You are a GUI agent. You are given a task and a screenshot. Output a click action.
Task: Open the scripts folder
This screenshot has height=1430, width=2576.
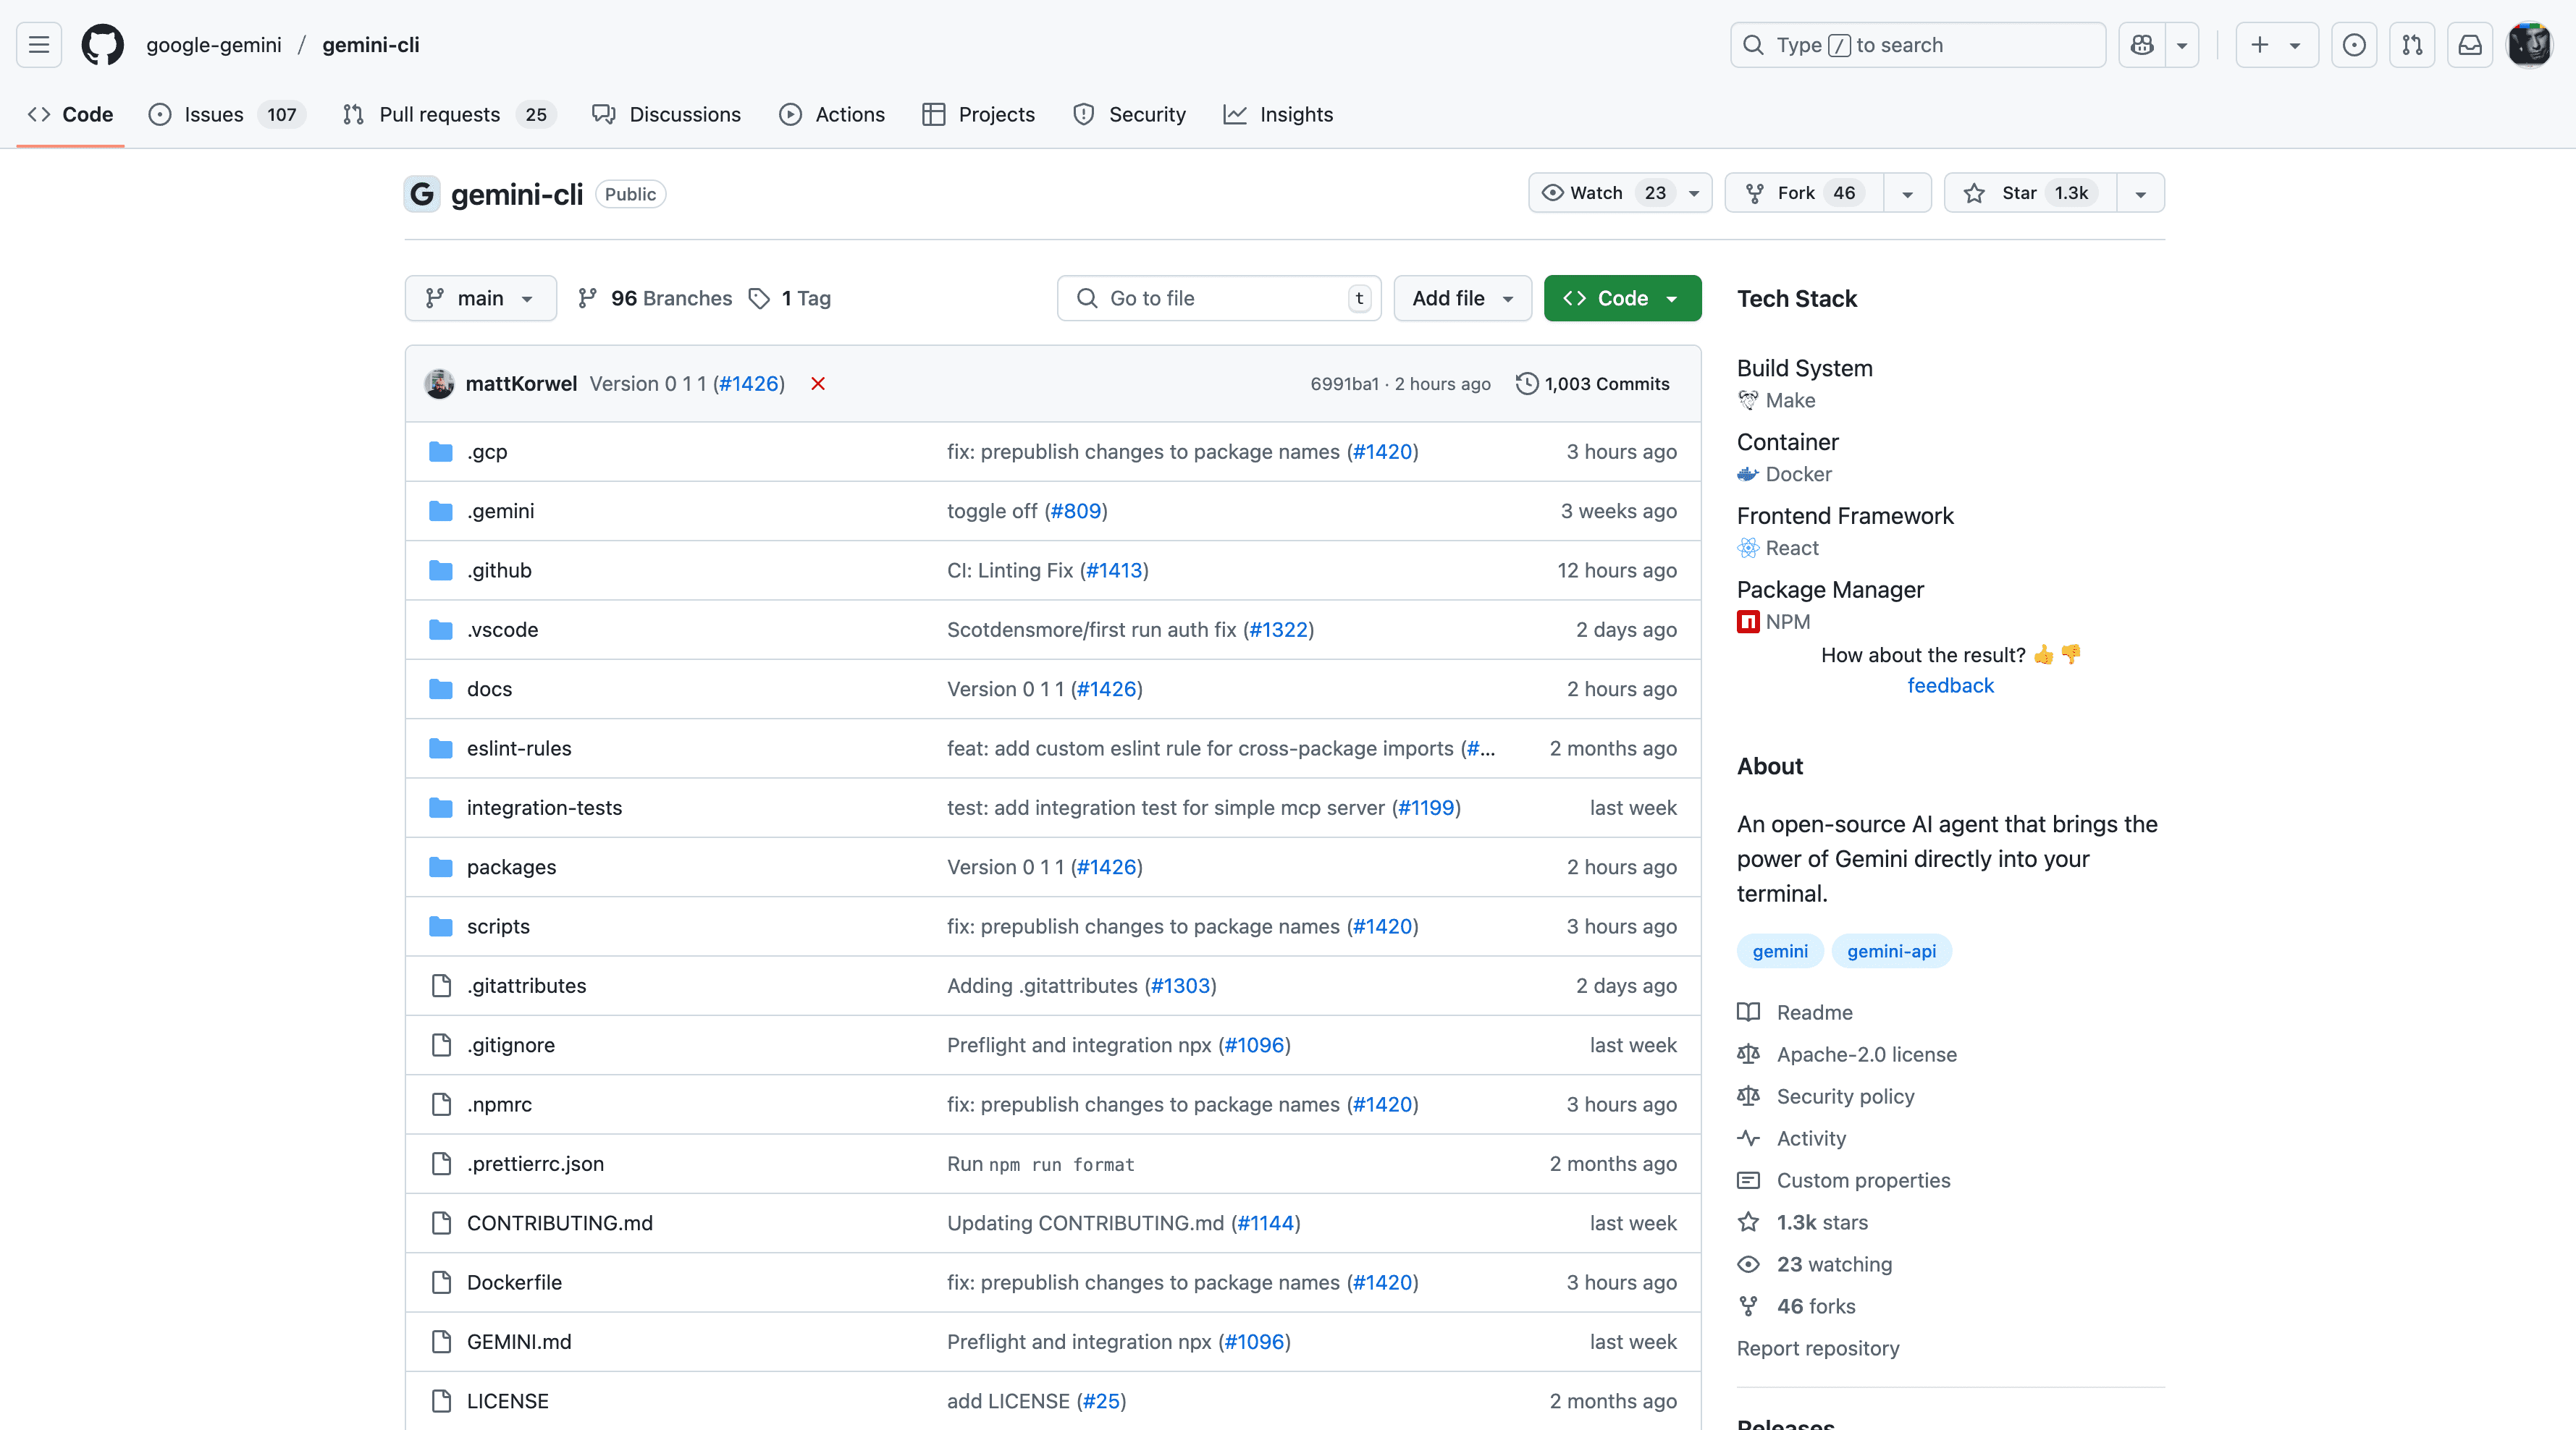498,926
